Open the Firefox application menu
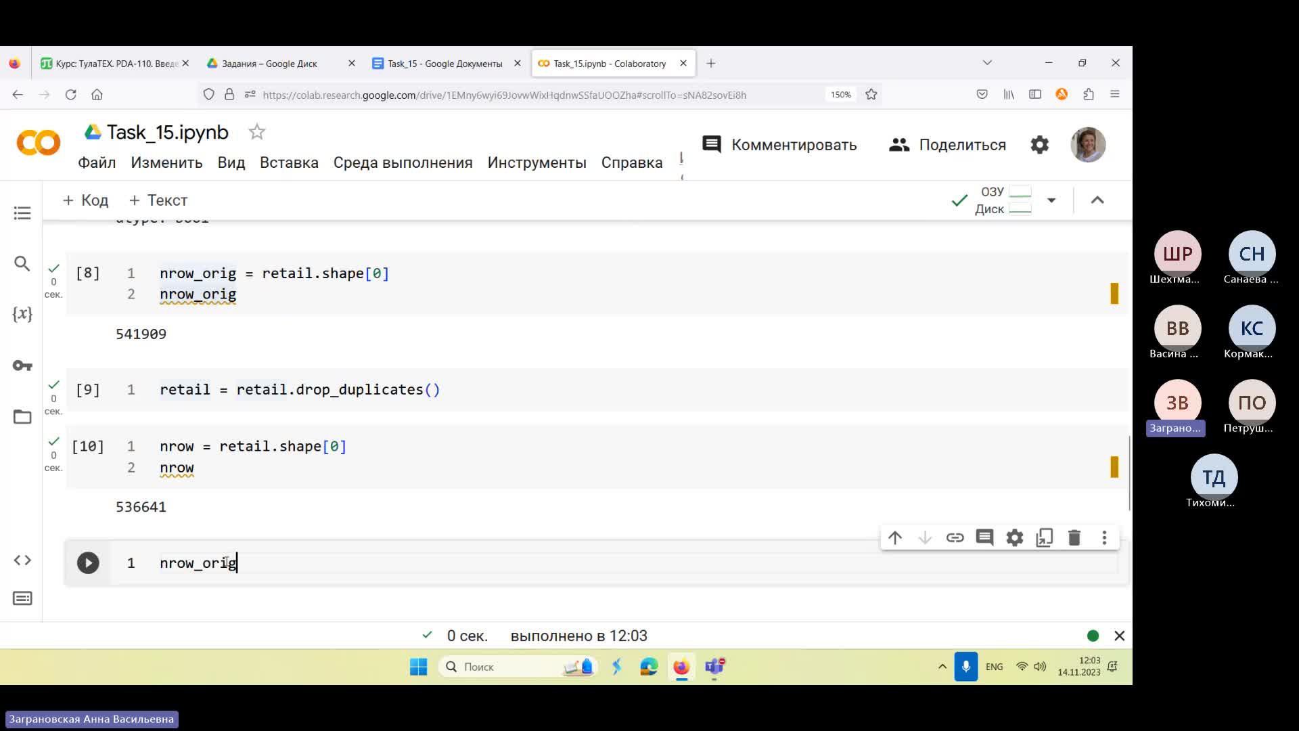The width and height of the screenshot is (1299, 731). point(1115,95)
